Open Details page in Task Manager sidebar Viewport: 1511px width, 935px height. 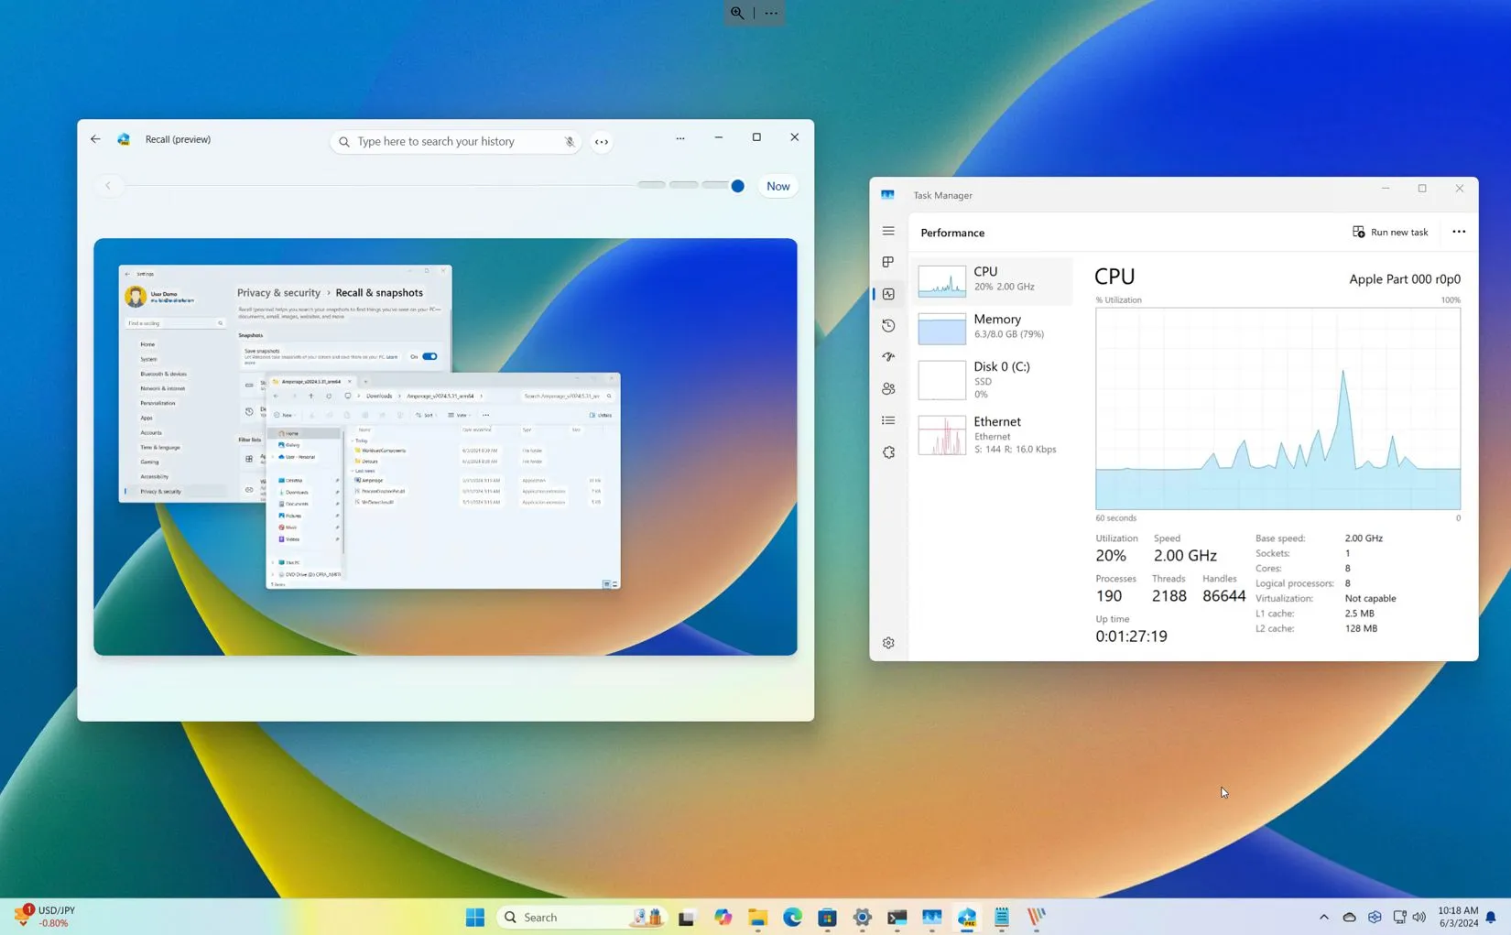(x=888, y=420)
